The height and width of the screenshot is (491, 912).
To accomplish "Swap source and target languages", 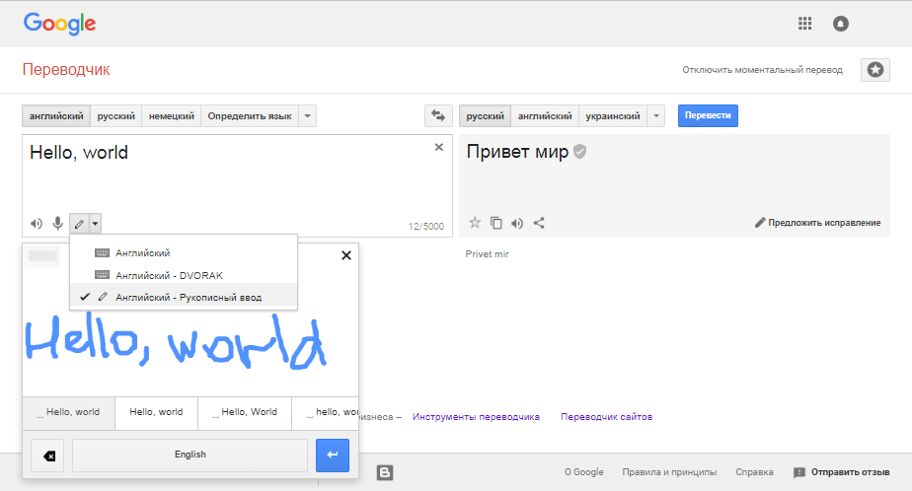I will [438, 115].
